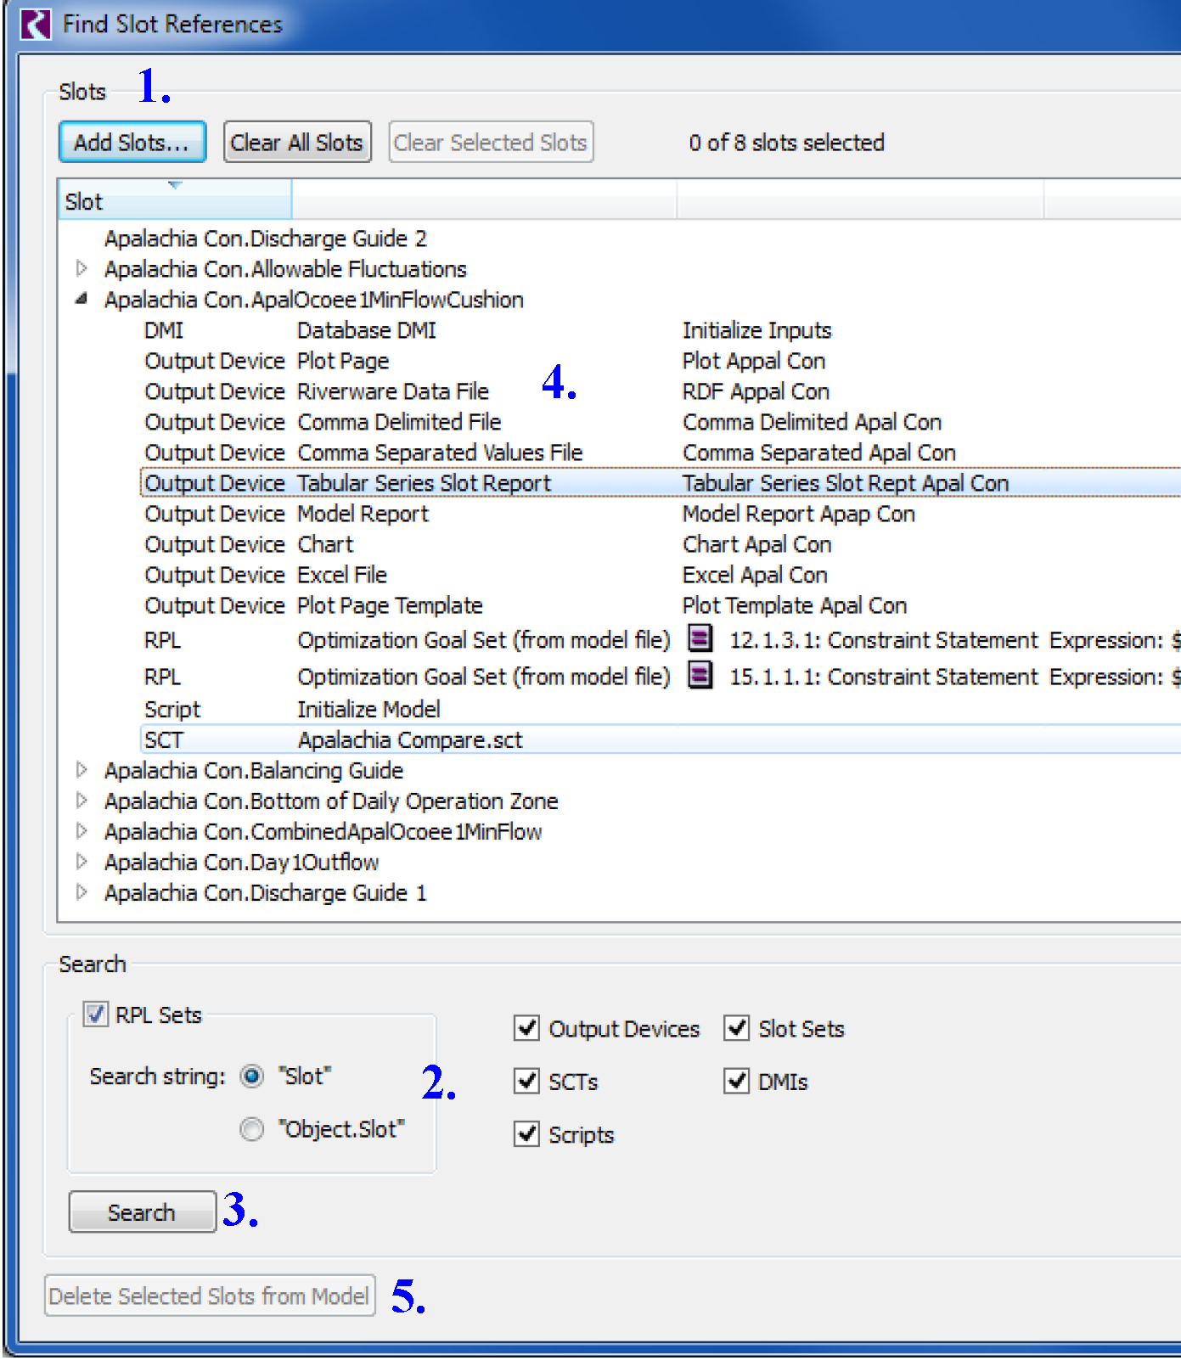Collapse the ApalOcoee1MinFlowCushion tree node
This screenshot has height=1366, width=1181.
pyautogui.click(x=82, y=300)
